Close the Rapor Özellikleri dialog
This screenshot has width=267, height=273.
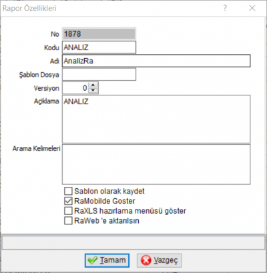click(252, 8)
